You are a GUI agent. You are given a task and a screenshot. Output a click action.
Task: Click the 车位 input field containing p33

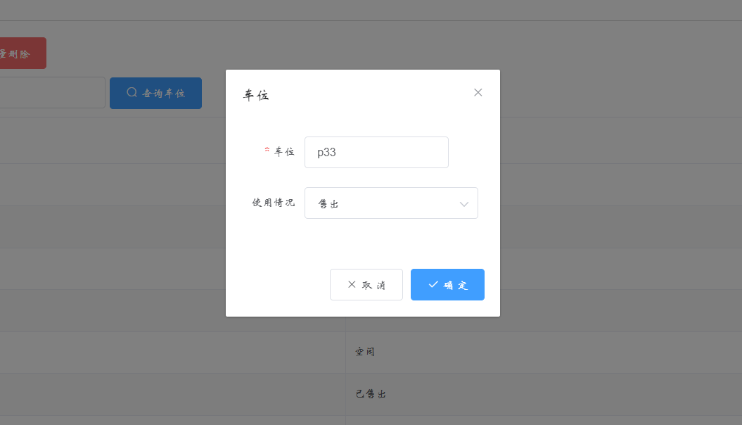[376, 153]
